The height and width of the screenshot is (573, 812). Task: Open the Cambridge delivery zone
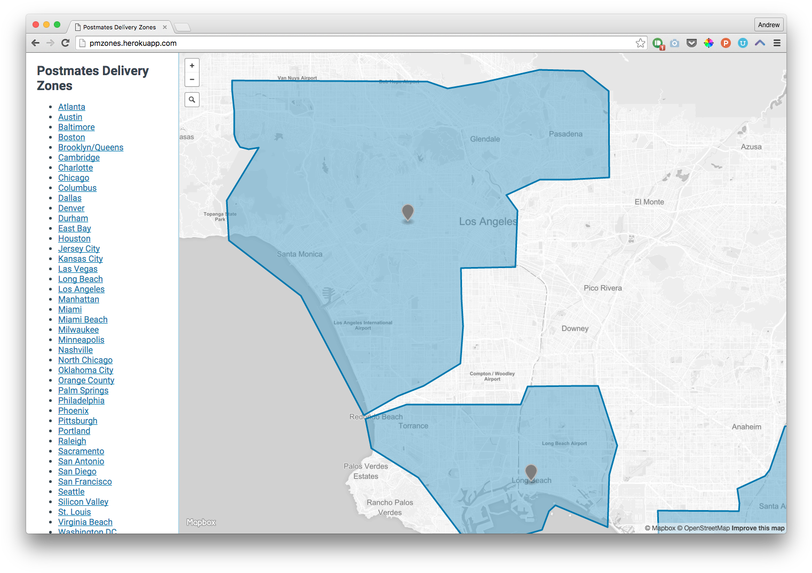point(79,158)
